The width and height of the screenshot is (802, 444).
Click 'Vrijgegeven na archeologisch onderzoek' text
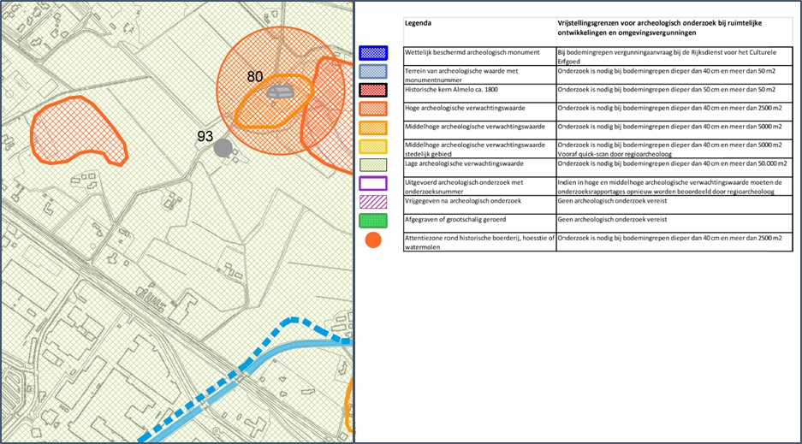[x=463, y=201]
